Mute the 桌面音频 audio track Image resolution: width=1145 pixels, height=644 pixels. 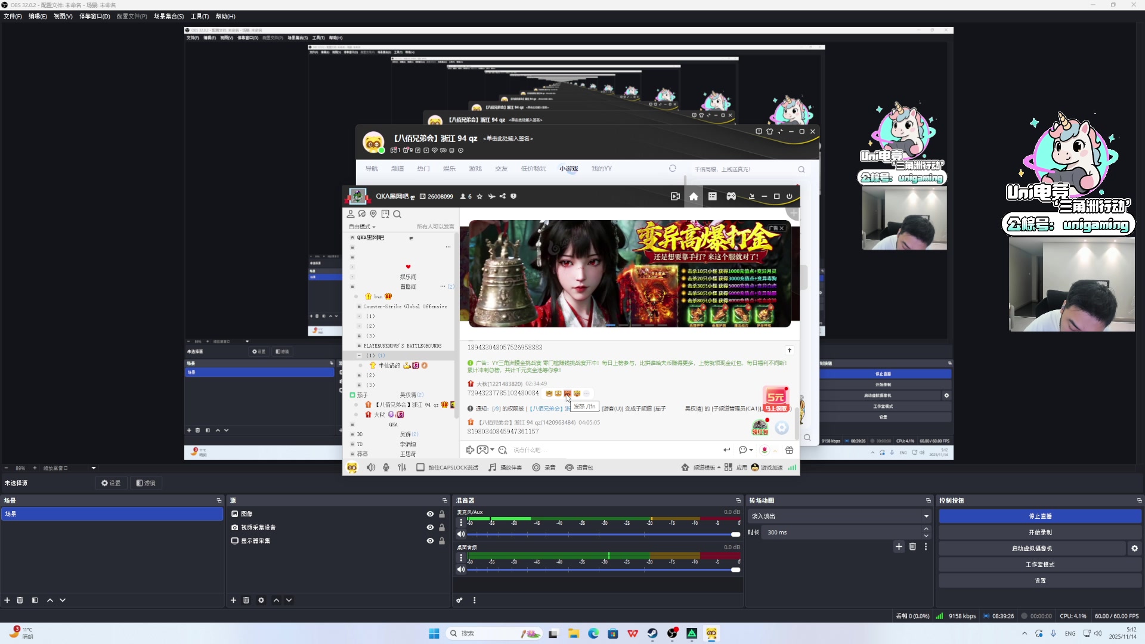click(460, 569)
